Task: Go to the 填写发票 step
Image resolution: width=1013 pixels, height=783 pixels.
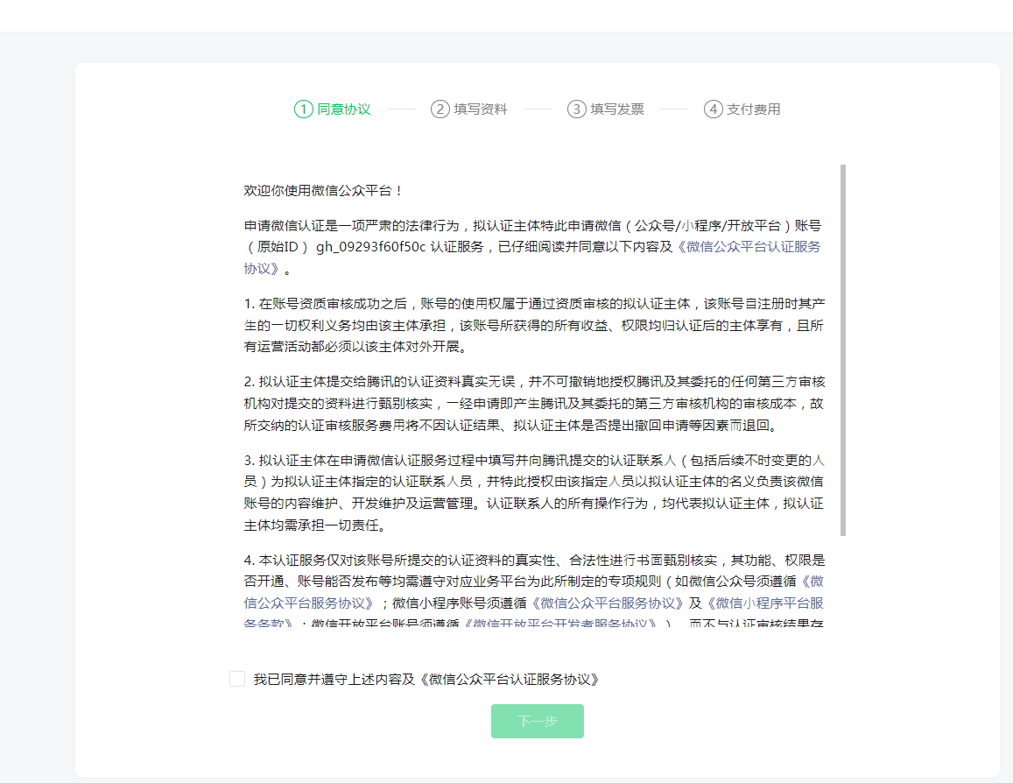Action: [x=617, y=109]
